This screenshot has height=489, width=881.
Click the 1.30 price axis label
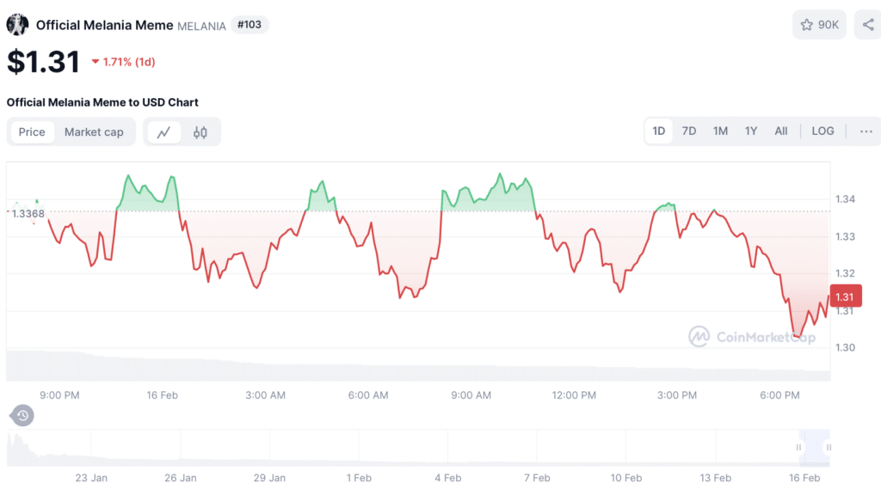tap(845, 347)
